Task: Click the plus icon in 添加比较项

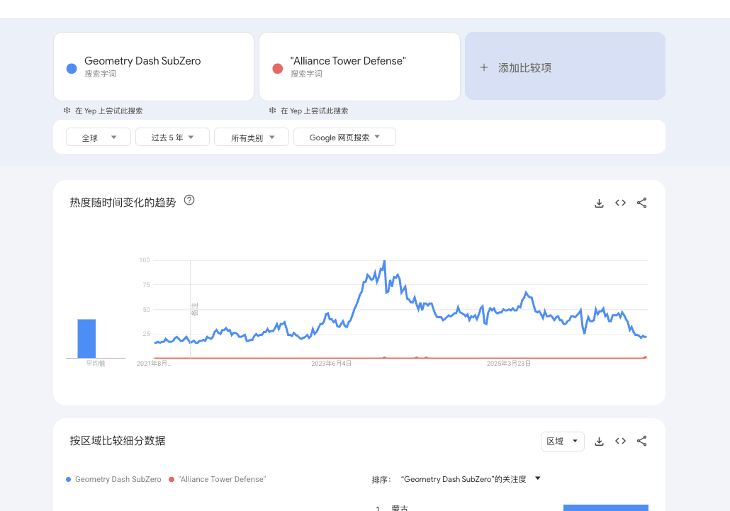Action: pyautogui.click(x=484, y=67)
